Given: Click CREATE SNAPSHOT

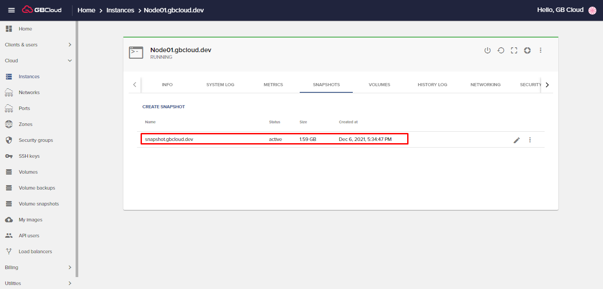Looking at the screenshot, I should 164,106.
